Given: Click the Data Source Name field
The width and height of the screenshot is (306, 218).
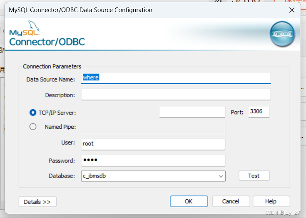Looking at the screenshot, I should [176, 78].
